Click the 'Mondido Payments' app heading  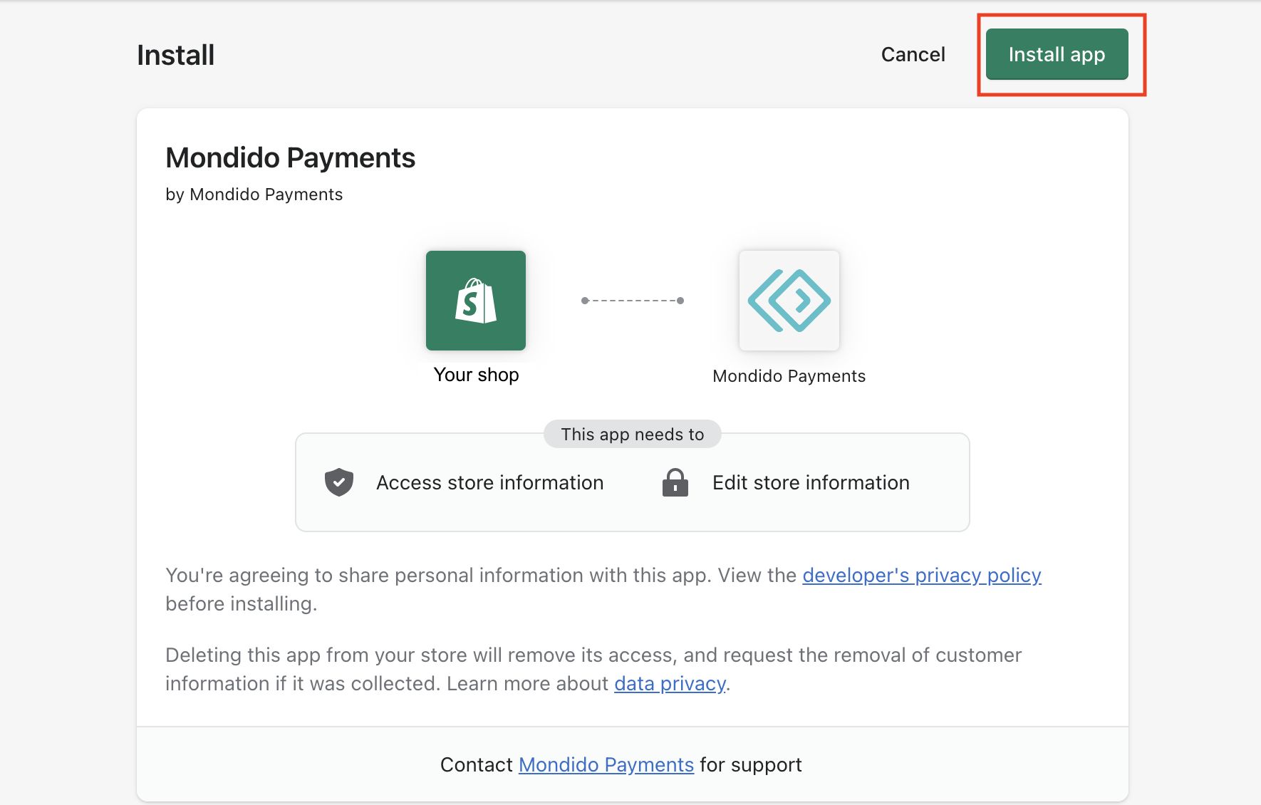291,158
